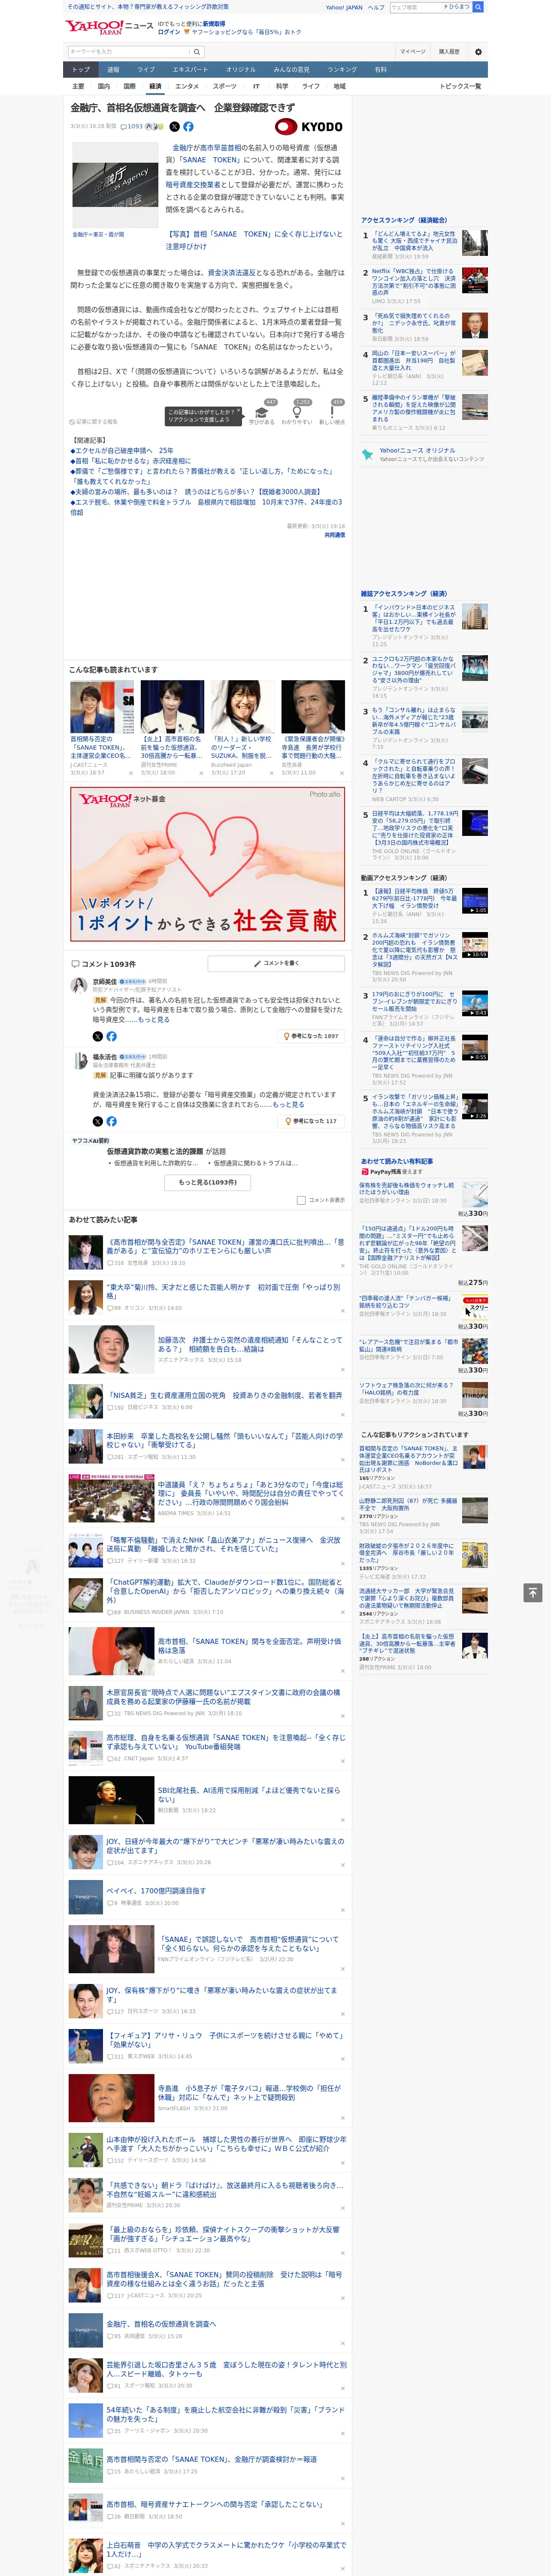Tick the コメント非表示 checkbox
The image size is (551, 2576).
301,1200
